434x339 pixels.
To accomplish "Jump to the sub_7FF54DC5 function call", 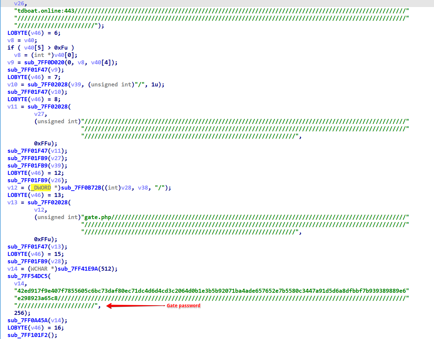I will click(27, 276).
